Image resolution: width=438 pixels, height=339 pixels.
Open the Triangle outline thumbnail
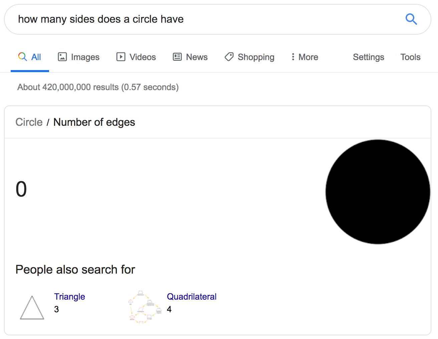point(32,307)
